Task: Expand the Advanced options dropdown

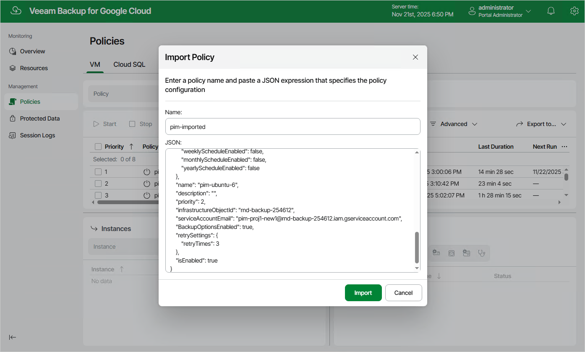Action: [454, 124]
